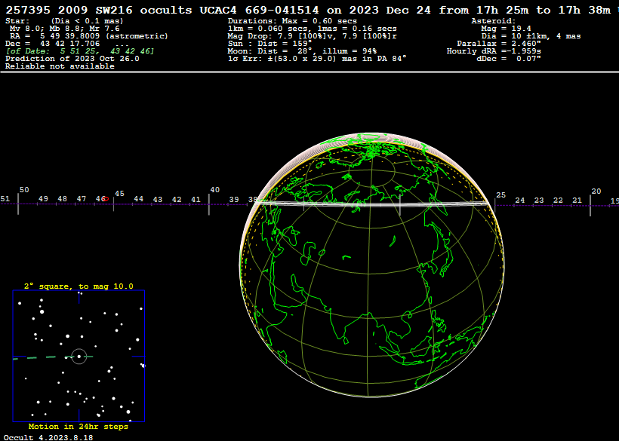Click the occultation title heading with 2009 SW216

coord(312,10)
